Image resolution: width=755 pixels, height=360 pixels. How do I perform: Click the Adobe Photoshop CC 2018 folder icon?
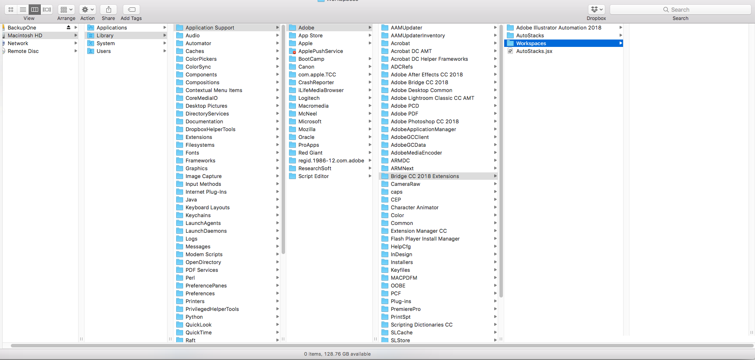click(x=385, y=122)
